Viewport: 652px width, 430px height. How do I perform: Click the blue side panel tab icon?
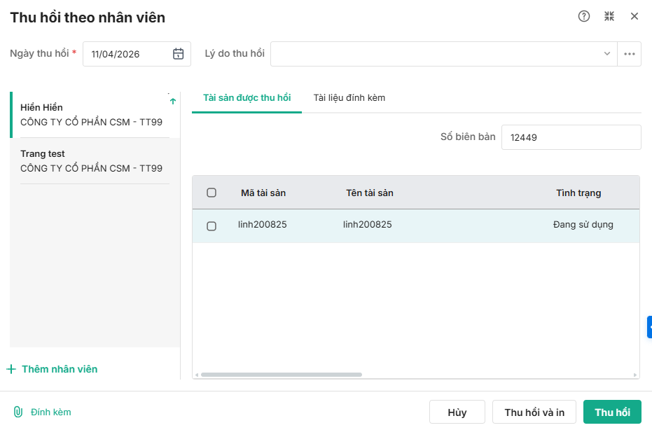649,327
